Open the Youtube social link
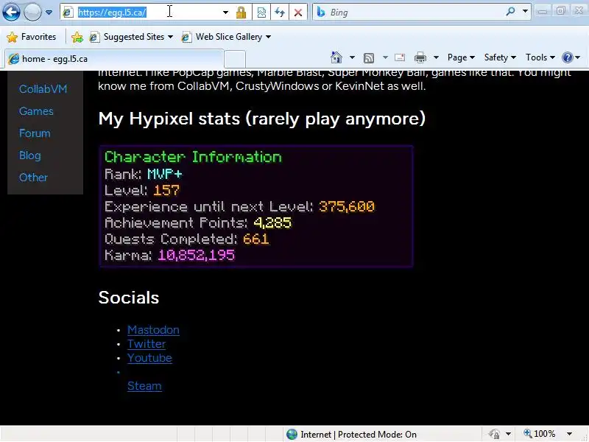Screen dimensions: 589x442 click(149, 358)
